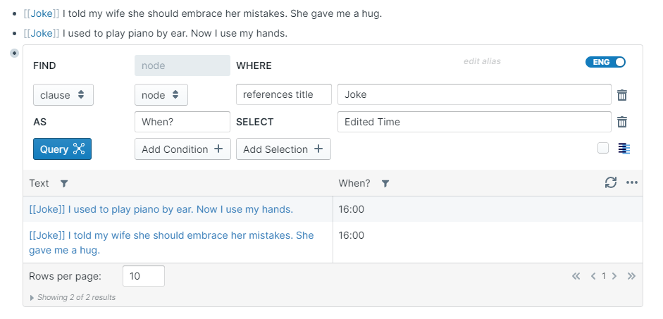The width and height of the screenshot is (663, 319).
Task: Run the Query button
Action: coord(62,149)
